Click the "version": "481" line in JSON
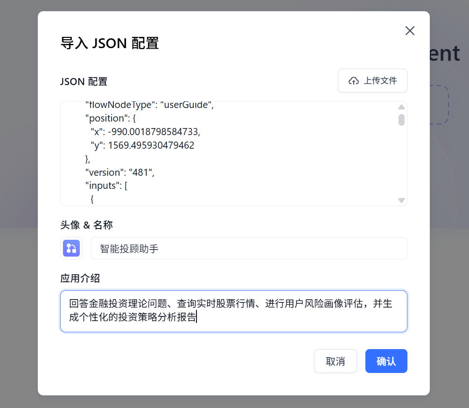 [x=119, y=172]
